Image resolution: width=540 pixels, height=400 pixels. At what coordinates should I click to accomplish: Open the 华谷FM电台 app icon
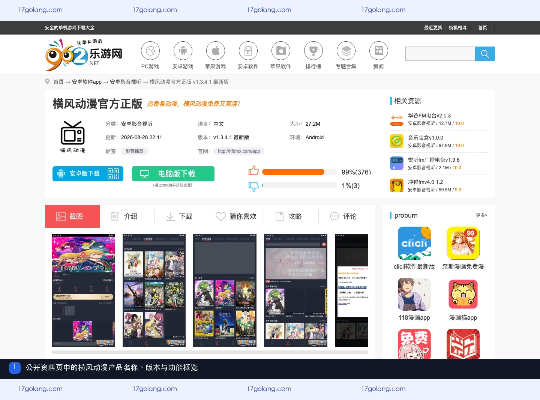(x=397, y=119)
